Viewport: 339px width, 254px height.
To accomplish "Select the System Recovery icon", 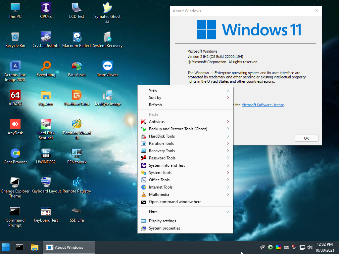I will [108, 40].
